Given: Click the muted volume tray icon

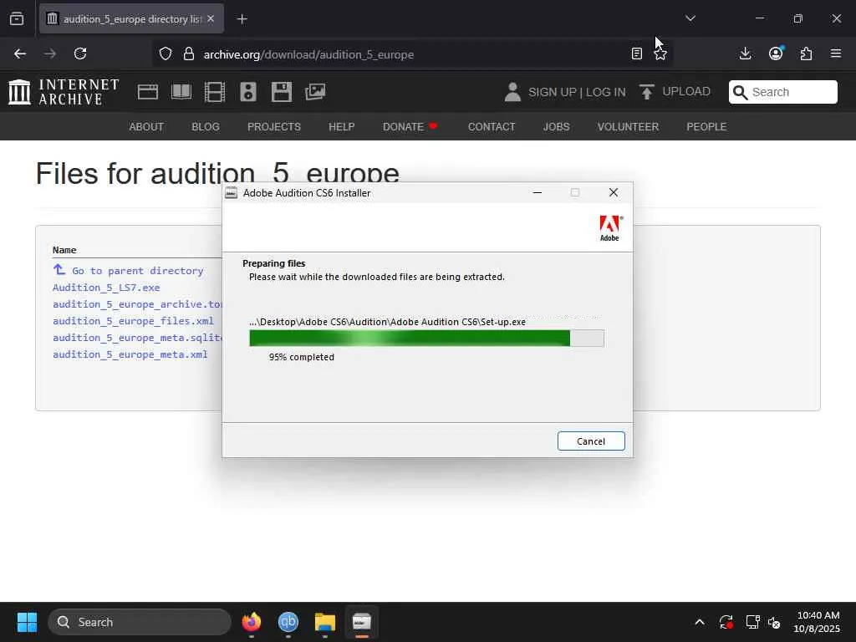Looking at the screenshot, I should [774, 622].
